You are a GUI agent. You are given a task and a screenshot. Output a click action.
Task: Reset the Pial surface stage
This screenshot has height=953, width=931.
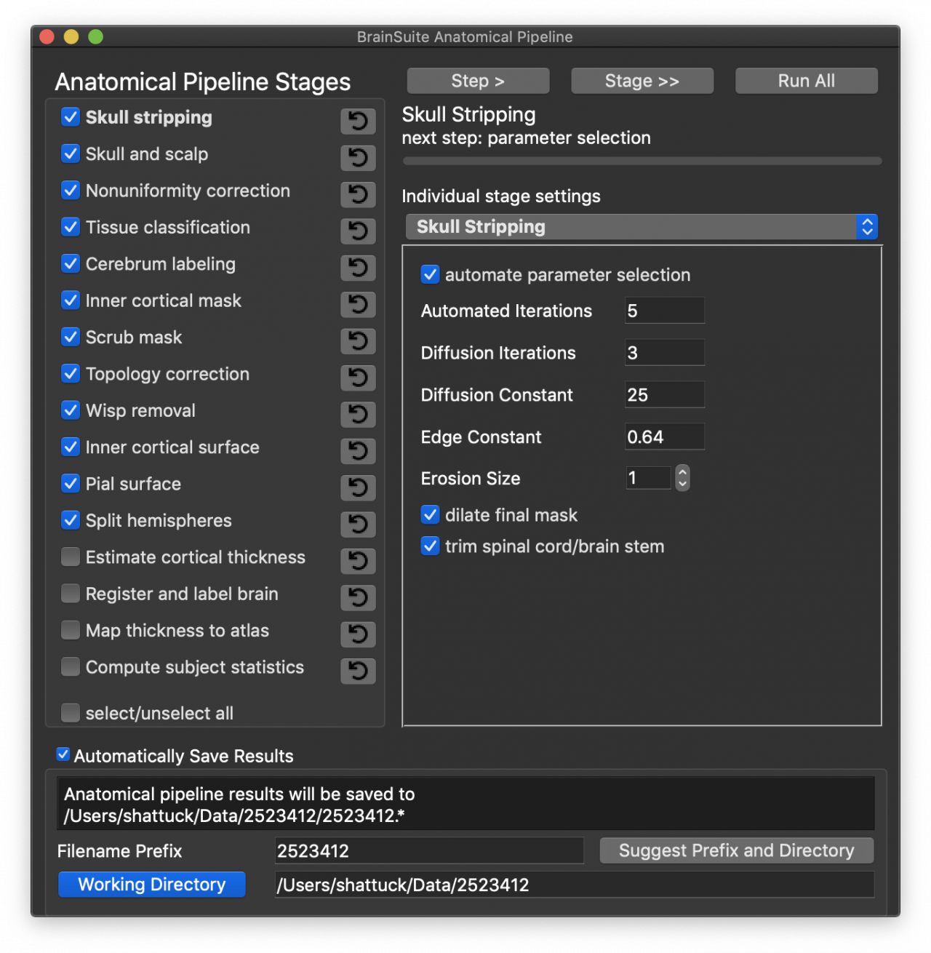[357, 487]
